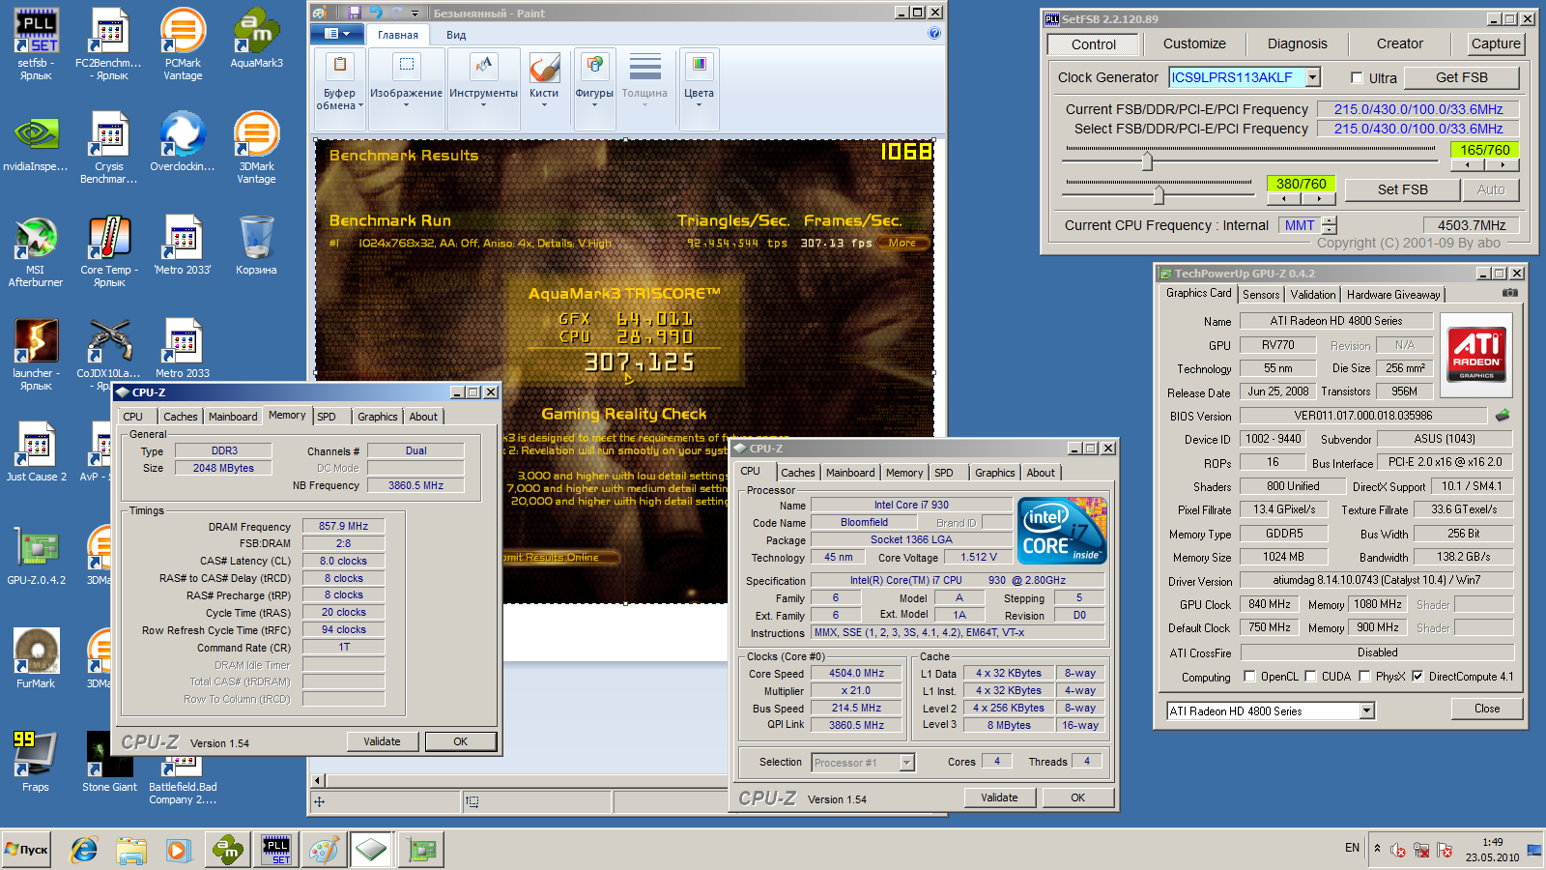Click OK in CPU-Z processor window
This screenshot has height=870, width=1546.
tap(1077, 797)
